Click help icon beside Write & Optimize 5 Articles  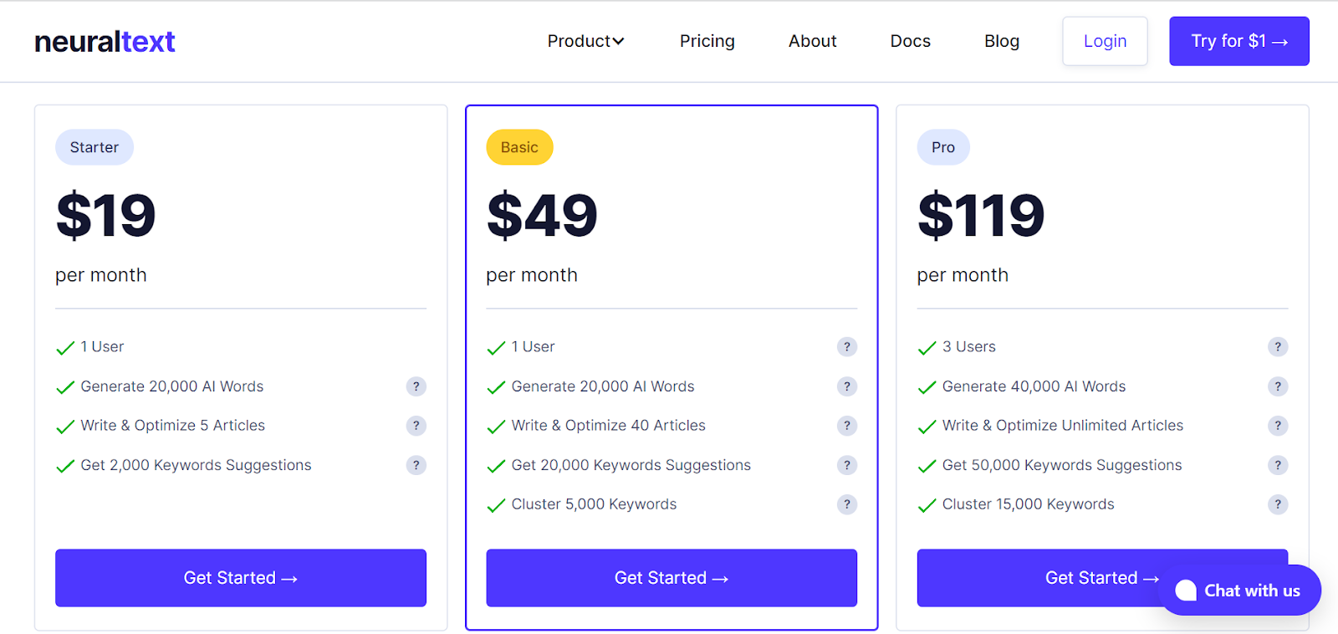coord(416,426)
